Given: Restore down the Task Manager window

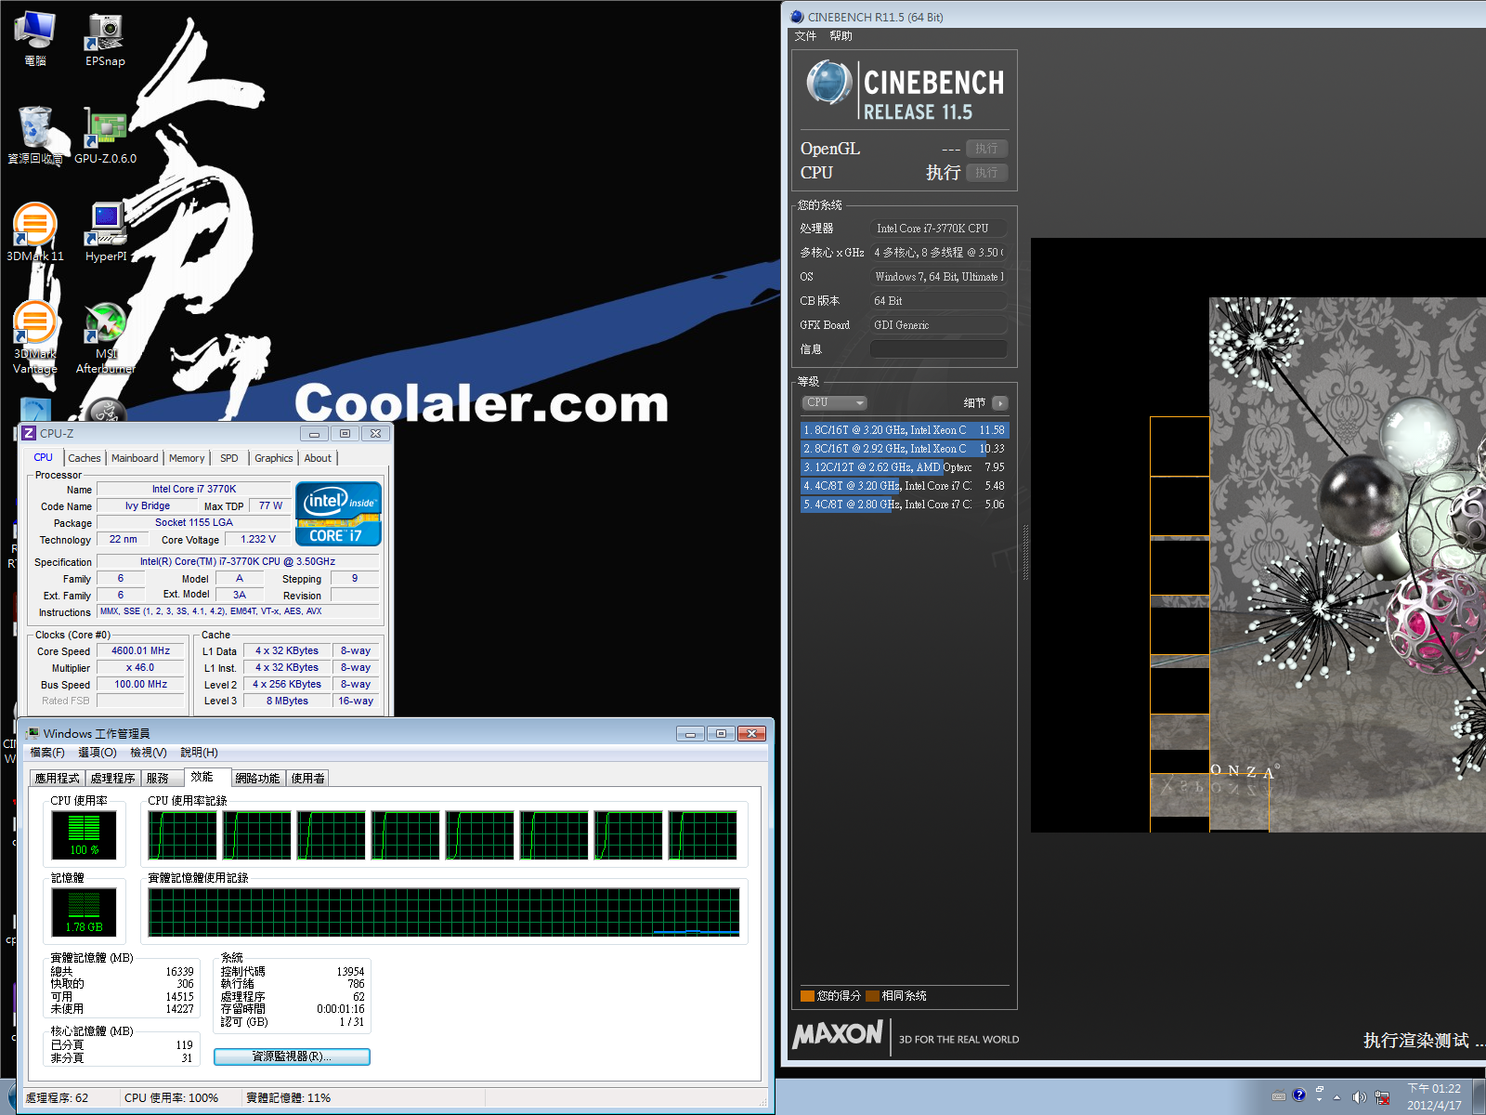Looking at the screenshot, I should coord(721,733).
